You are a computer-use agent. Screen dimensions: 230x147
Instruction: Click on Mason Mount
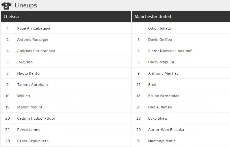coord(30,107)
